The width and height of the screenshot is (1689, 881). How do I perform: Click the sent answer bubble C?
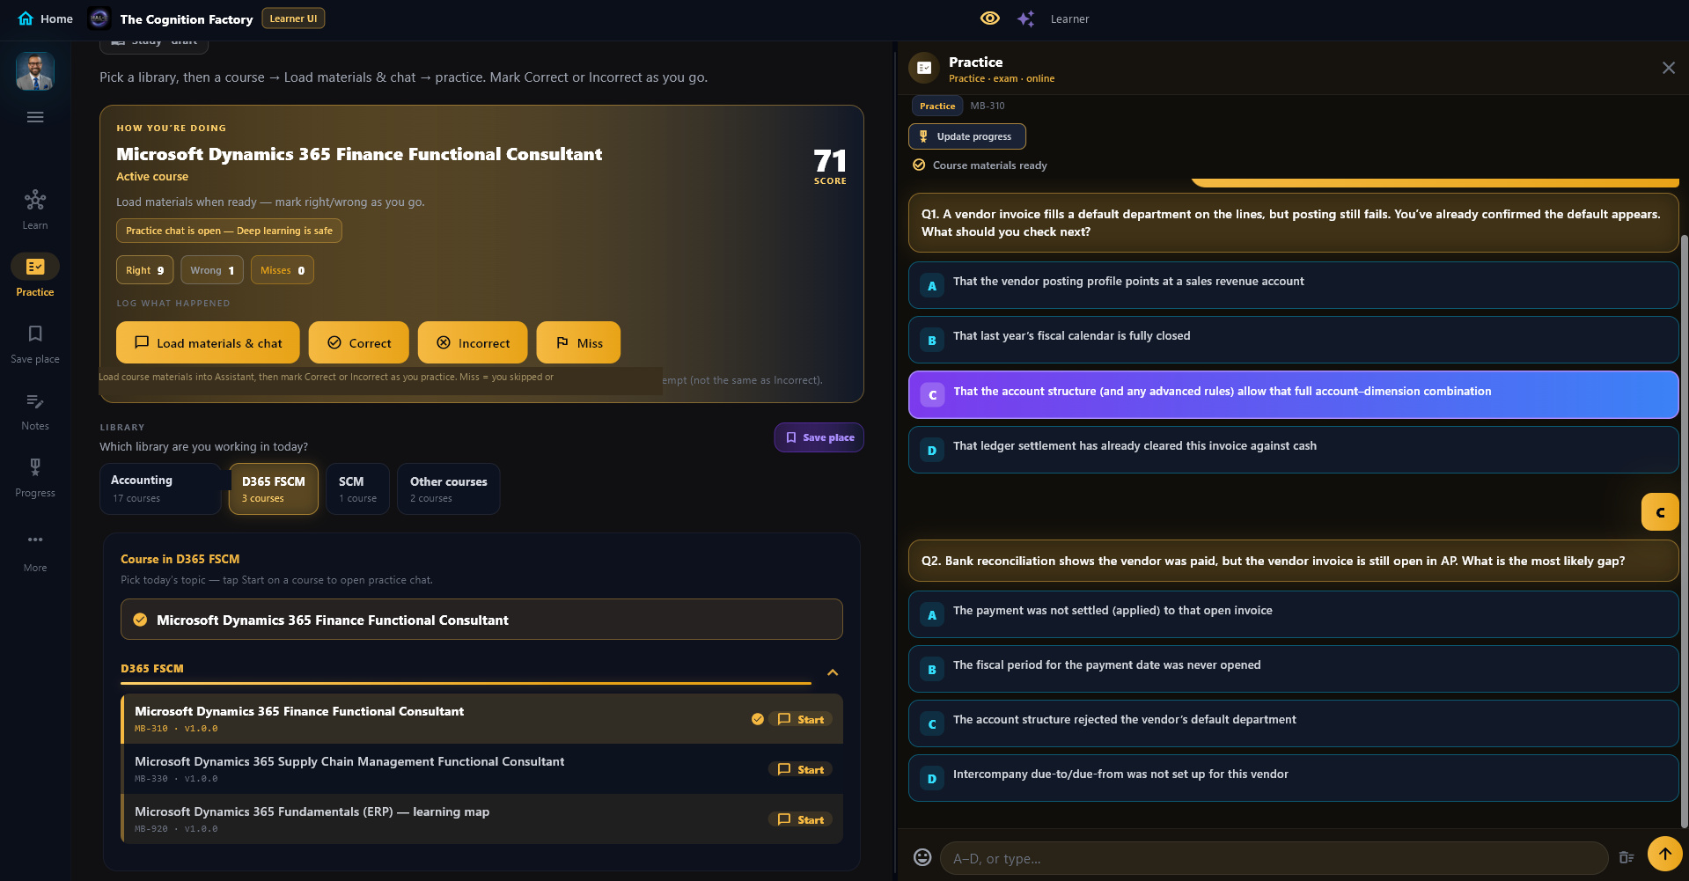point(1660,512)
